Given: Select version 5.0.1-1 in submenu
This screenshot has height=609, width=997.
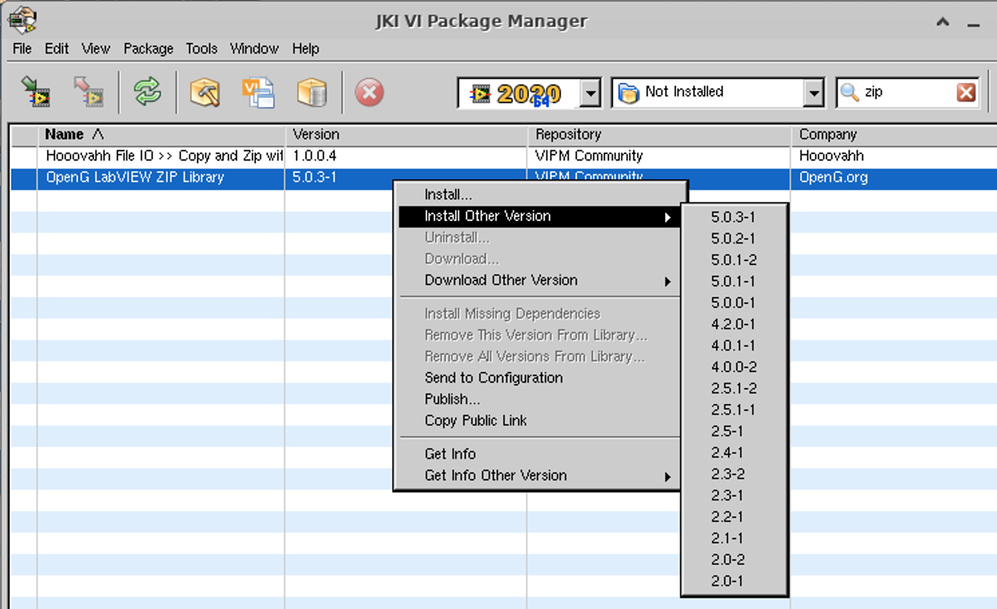Looking at the screenshot, I should tap(733, 282).
